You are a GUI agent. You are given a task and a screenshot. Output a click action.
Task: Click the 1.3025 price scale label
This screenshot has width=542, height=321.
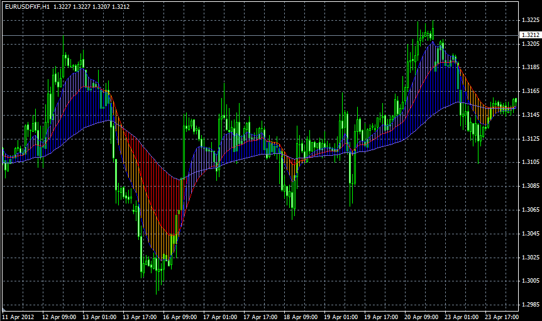pos(531,258)
